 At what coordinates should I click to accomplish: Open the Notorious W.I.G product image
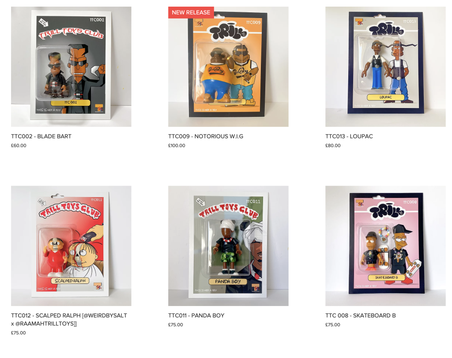(228, 67)
